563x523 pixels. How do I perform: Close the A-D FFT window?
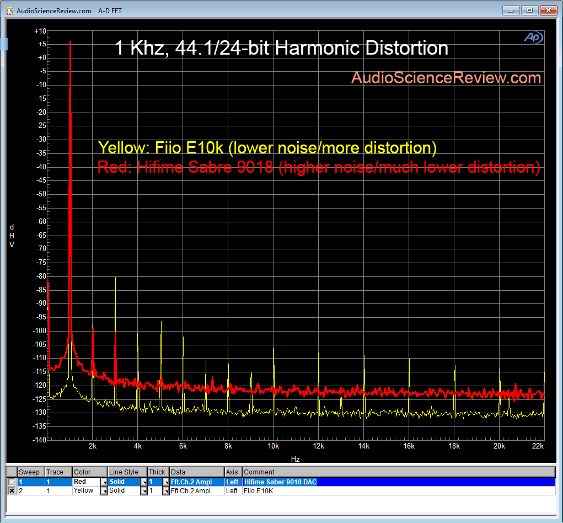tap(548, 10)
